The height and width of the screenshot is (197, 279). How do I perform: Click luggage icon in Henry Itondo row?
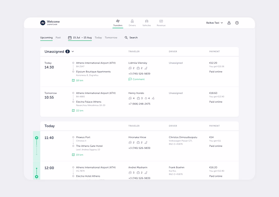138,98
